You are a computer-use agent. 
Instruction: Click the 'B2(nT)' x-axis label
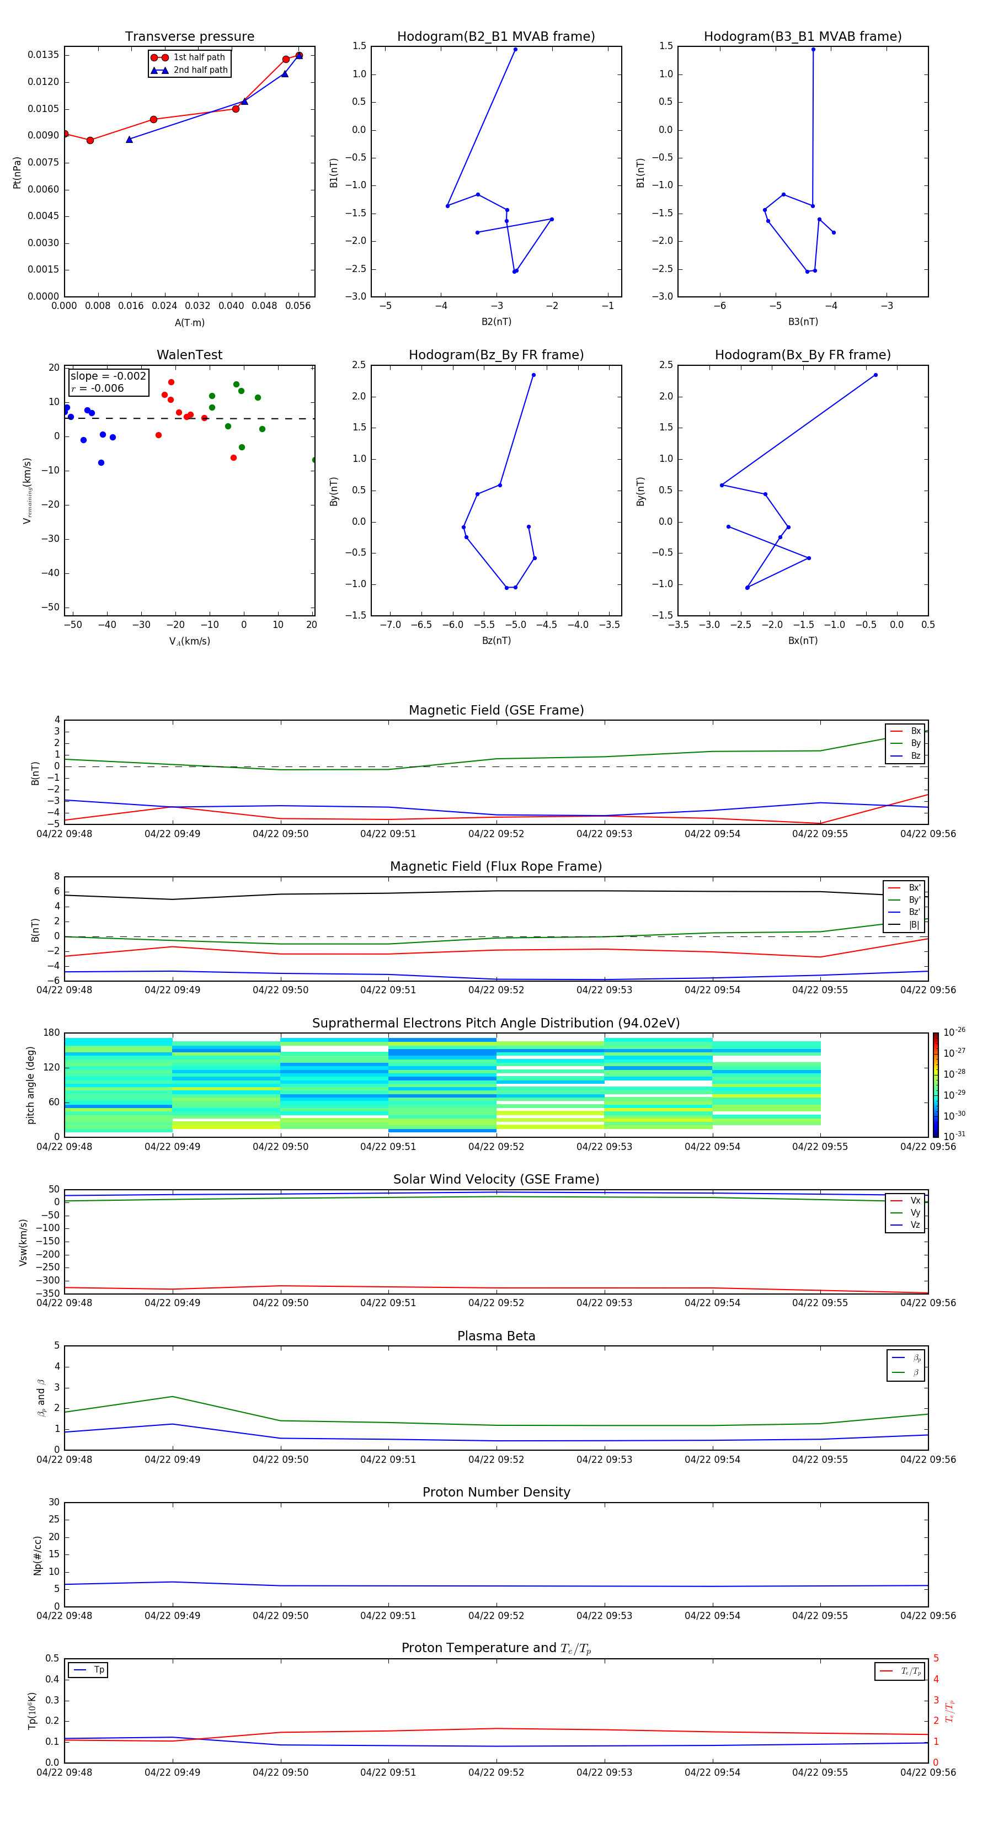[496, 322]
